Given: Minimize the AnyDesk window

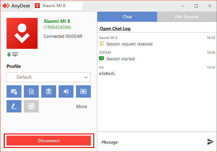Looking at the screenshot, I should (183, 6).
